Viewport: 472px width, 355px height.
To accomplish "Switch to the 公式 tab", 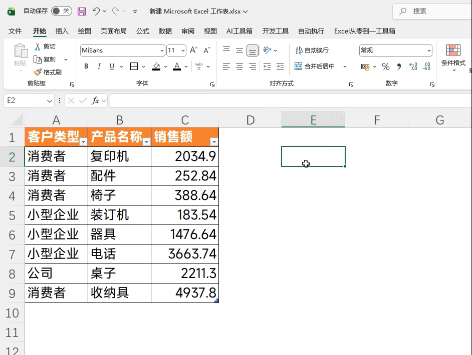I will pyautogui.click(x=143, y=31).
